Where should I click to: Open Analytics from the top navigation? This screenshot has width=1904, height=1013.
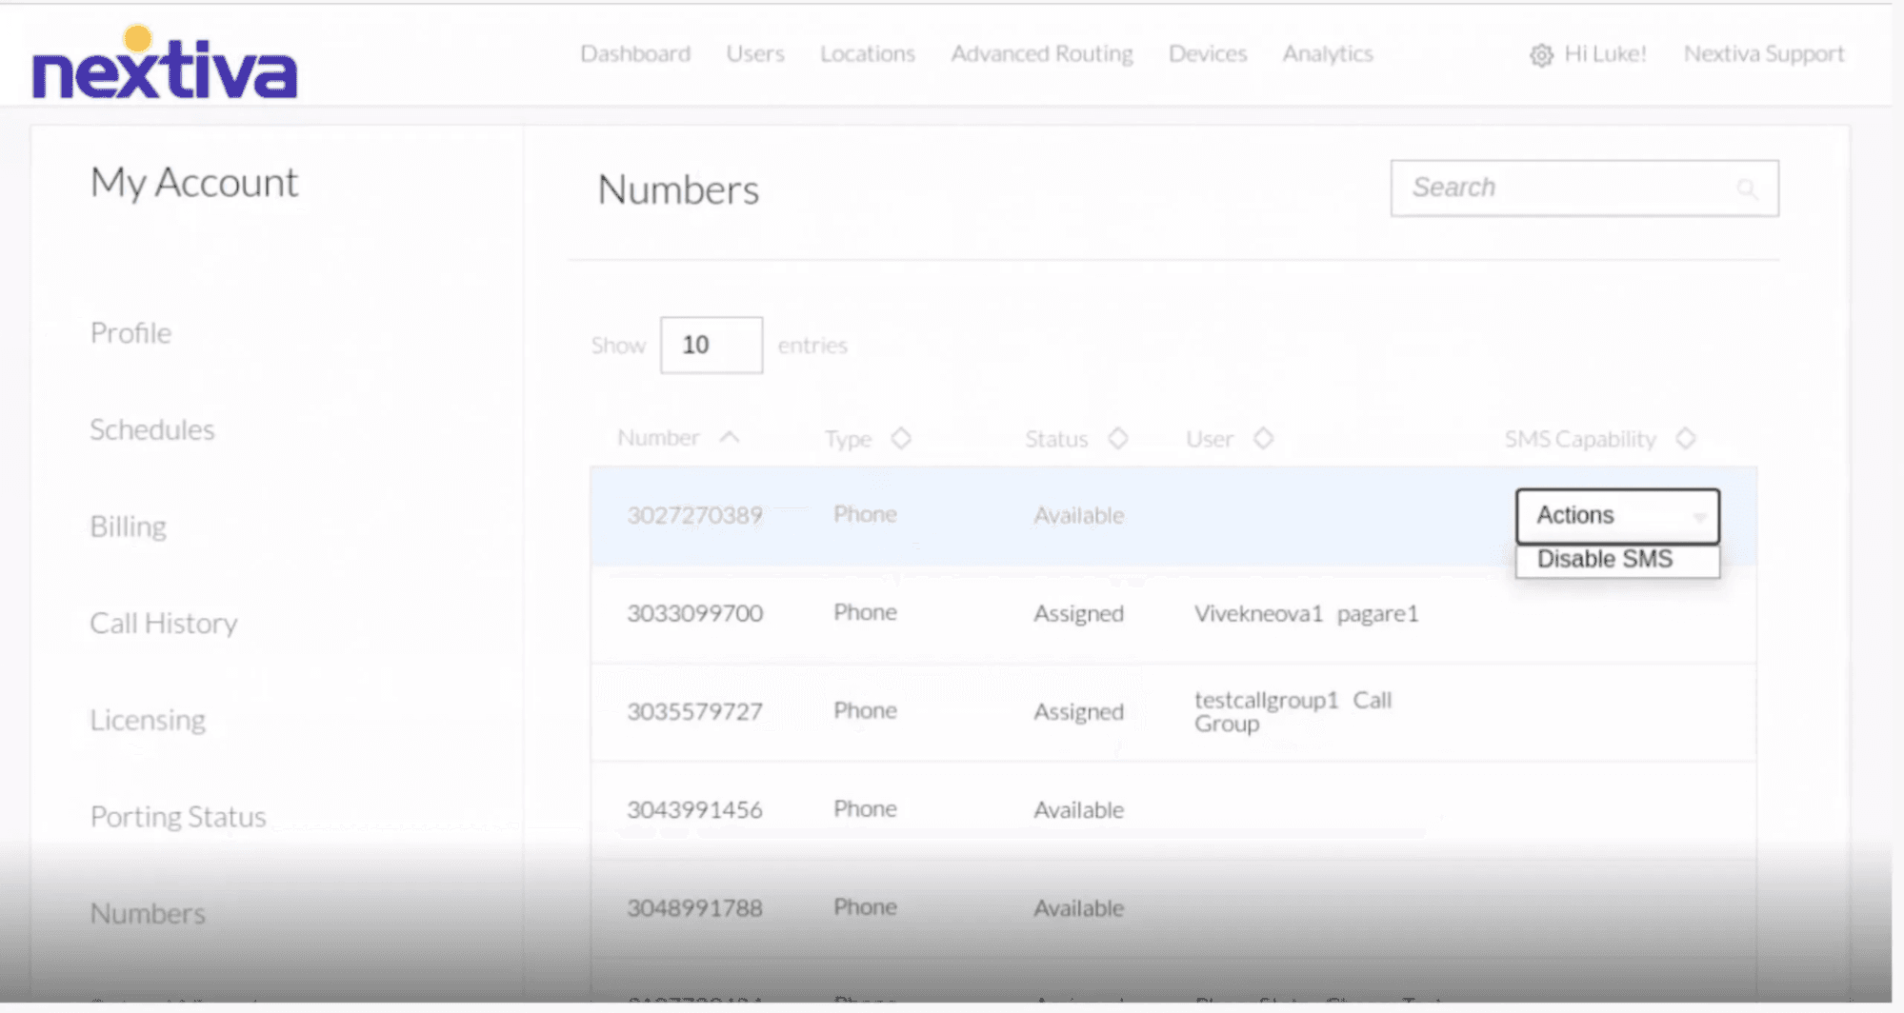click(x=1327, y=54)
